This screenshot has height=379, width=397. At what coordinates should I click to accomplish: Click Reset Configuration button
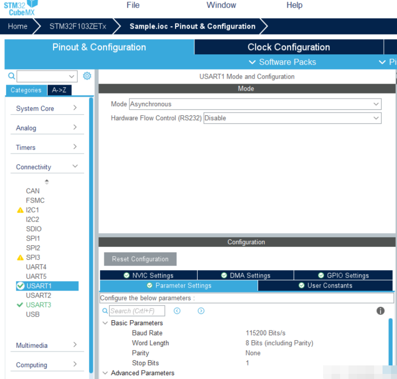click(140, 259)
